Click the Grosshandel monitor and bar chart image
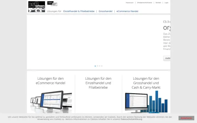Screen dimensions: 197x123 click(x=146, y=102)
